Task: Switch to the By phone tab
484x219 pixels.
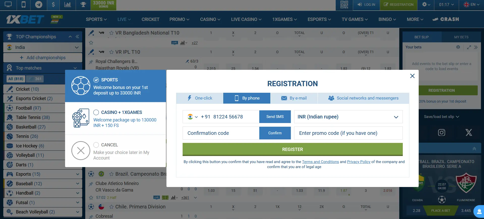Action: (247, 98)
